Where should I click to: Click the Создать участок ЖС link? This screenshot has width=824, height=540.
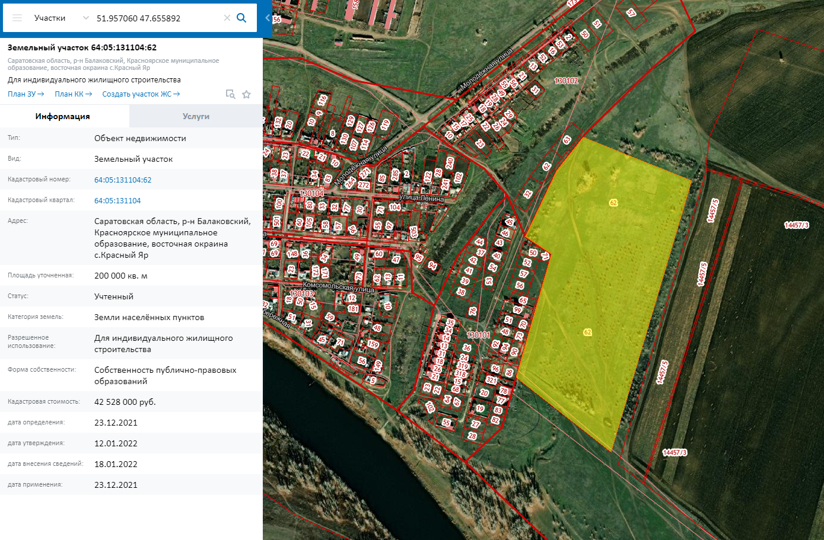pos(141,94)
